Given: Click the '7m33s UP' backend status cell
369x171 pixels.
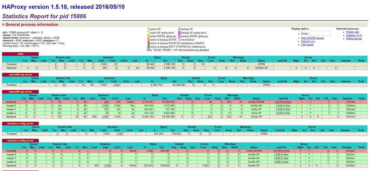Looking at the screenshot, I should coord(256,117).
